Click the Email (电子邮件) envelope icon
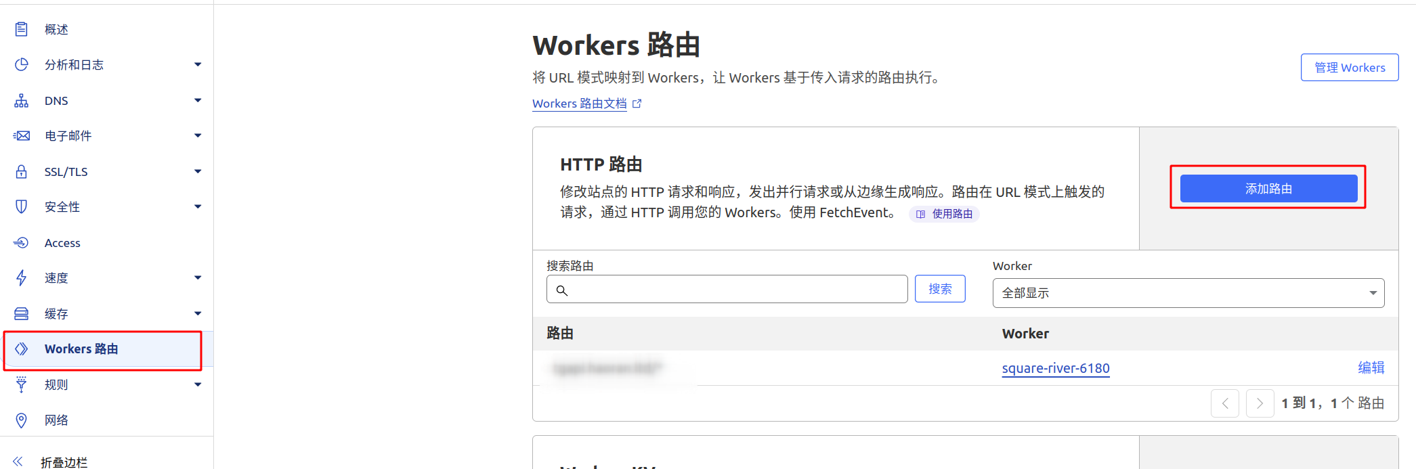 [22, 136]
